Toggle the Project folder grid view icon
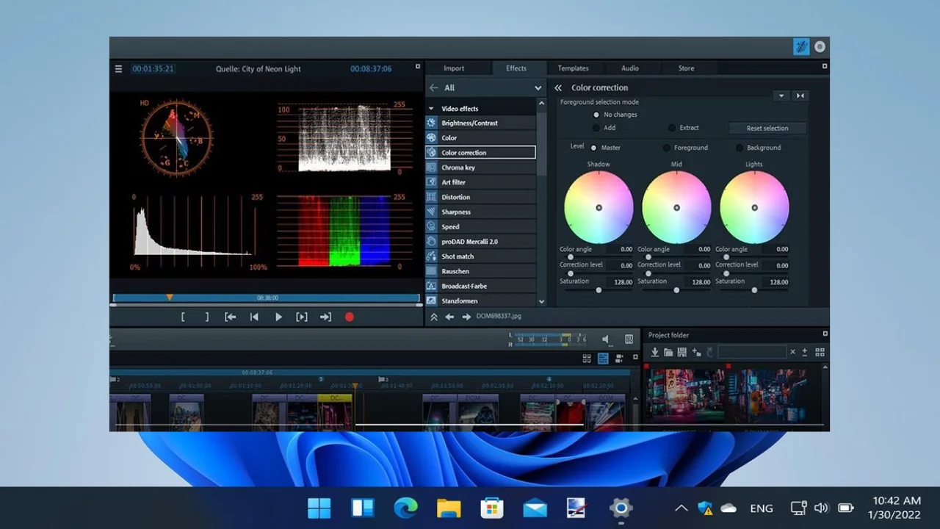The width and height of the screenshot is (940, 529). click(x=820, y=353)
